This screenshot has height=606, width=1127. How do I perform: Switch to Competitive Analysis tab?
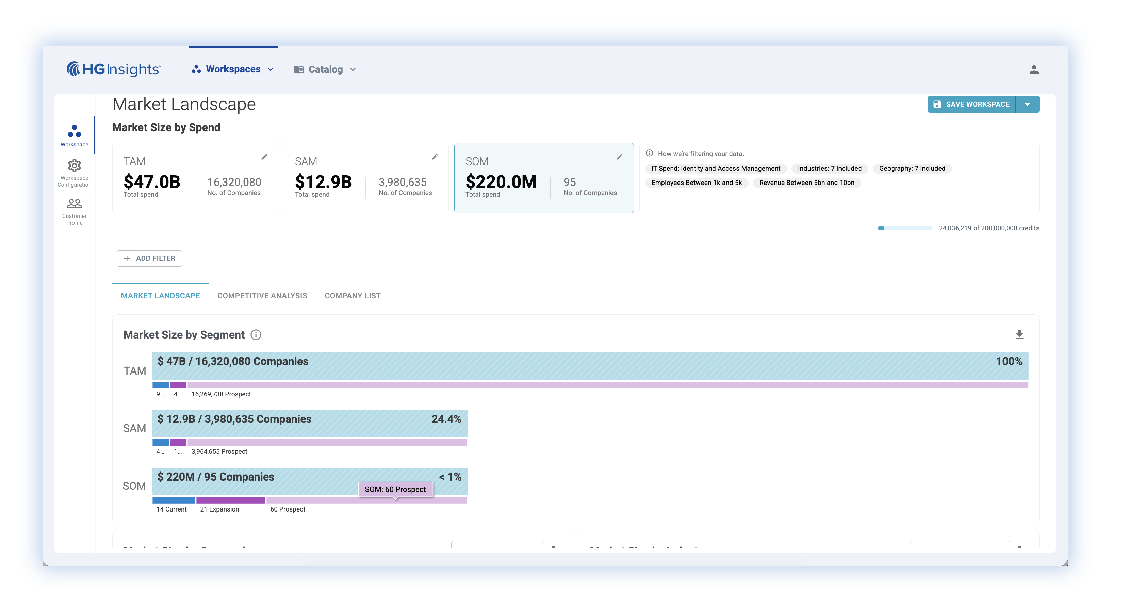click(262, 296)
